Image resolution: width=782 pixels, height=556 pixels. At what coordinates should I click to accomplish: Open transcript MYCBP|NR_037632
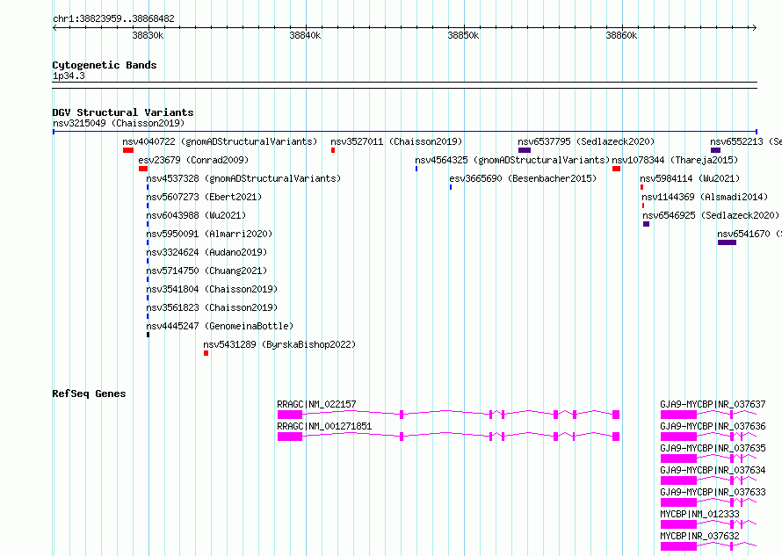(699, 536)
